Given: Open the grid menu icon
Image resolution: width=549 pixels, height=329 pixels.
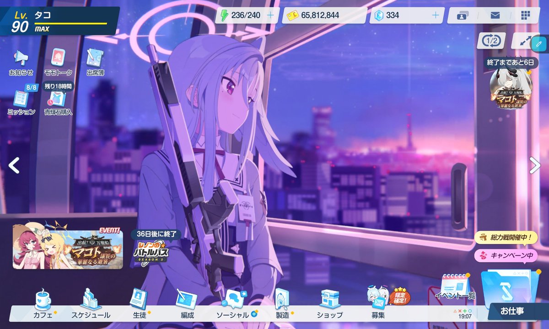Looking at the screenshot, I should pos(525,15).
